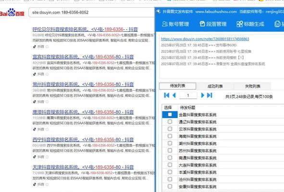Check the box for 通辽抖音搜索排名系统
Viewport: 284px width, 192px height.
pyautogui.click(x=170, y=121)
